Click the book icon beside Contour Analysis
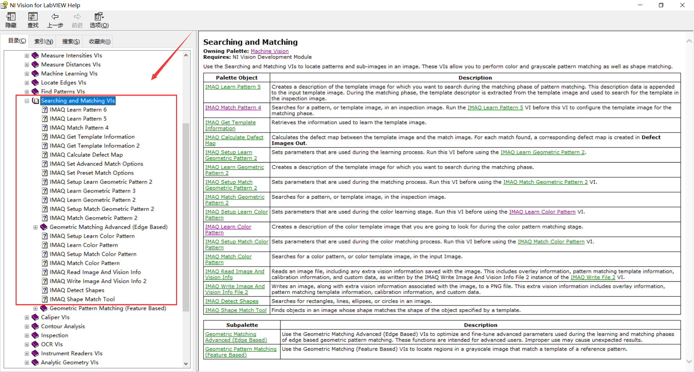The image size is (694, 372). click(x=35, y=326)
